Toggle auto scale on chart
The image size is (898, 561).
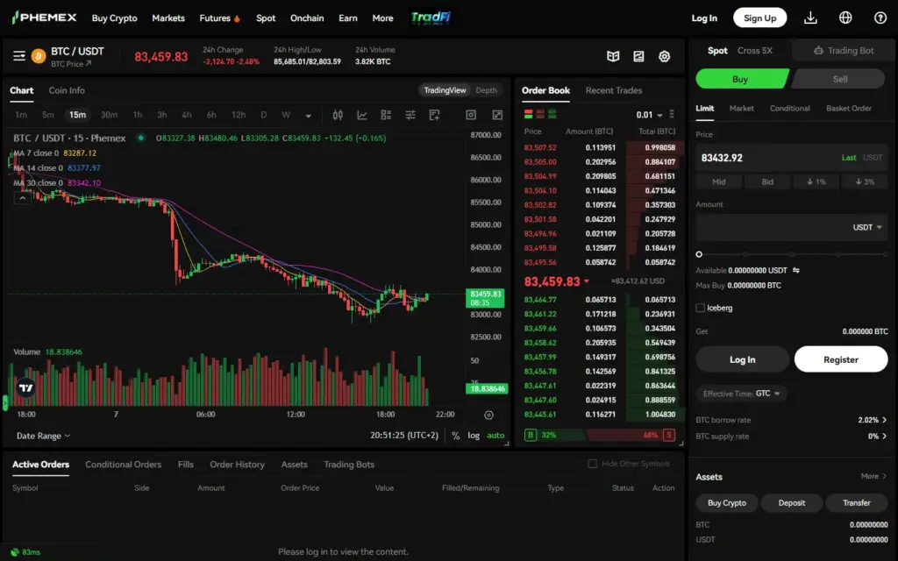pos(495,436)
